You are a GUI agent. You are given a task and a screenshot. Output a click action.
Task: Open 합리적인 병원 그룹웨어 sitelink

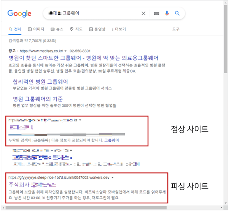click(40, 82)
